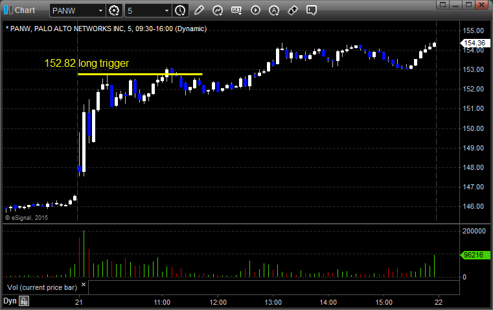Close the Chart window
The height and width of the screenshot is (310, 493).
pyautogui.click(x=481, y=5)
